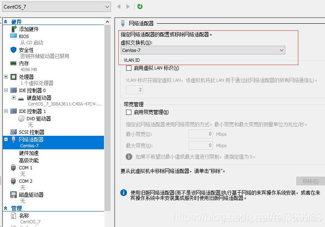
Task: Click the 网络适配器 panel header icon
Action: point(123,23)
